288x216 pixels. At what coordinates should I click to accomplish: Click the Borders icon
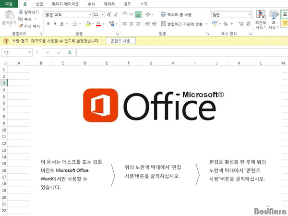[75, 24]
